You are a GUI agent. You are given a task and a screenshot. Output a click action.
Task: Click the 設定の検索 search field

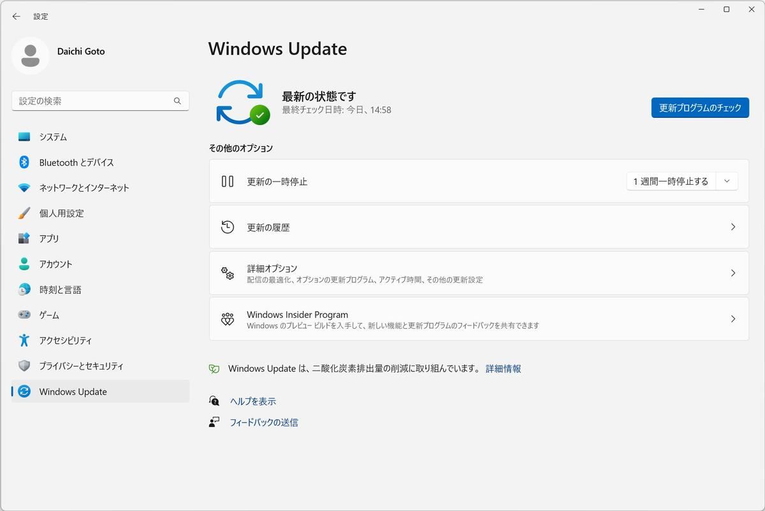point(100,101)
